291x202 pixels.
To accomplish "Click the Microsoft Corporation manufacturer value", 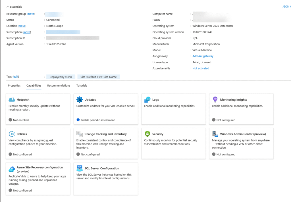I will click(x=206, y=44).
